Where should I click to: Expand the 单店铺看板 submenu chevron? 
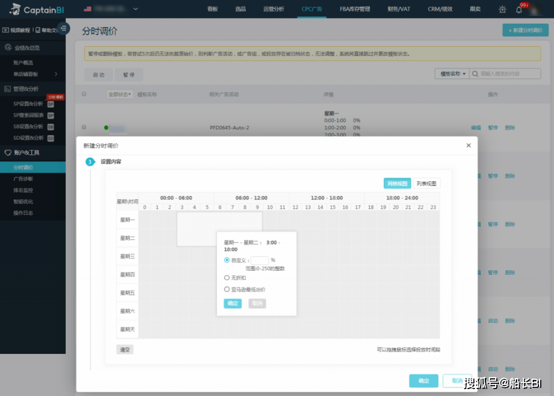click(56, 74)
